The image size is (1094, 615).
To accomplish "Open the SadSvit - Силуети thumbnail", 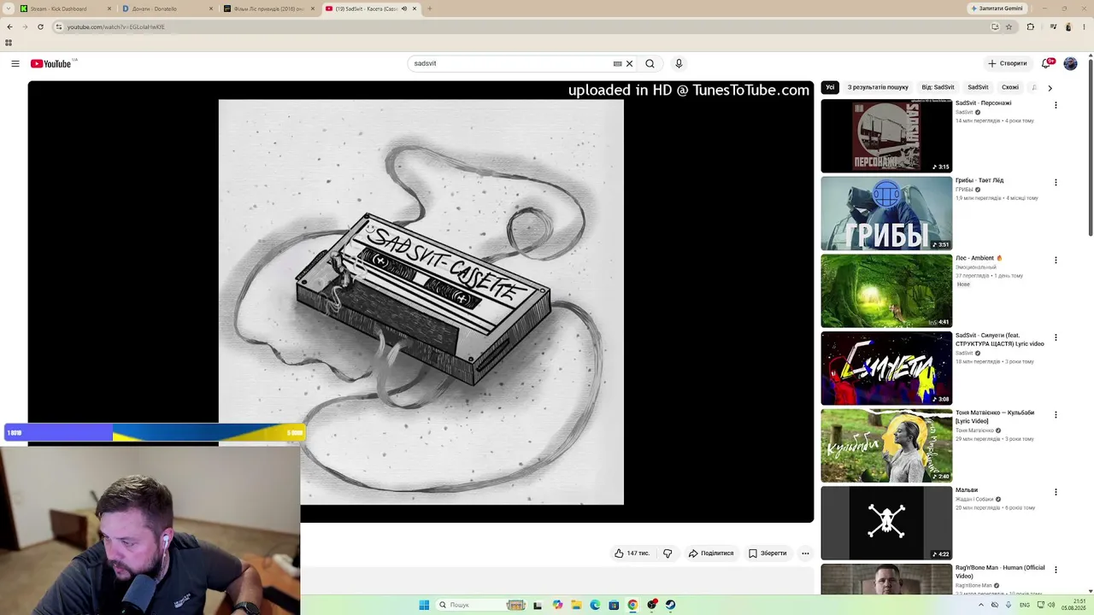I will (886, 368).
